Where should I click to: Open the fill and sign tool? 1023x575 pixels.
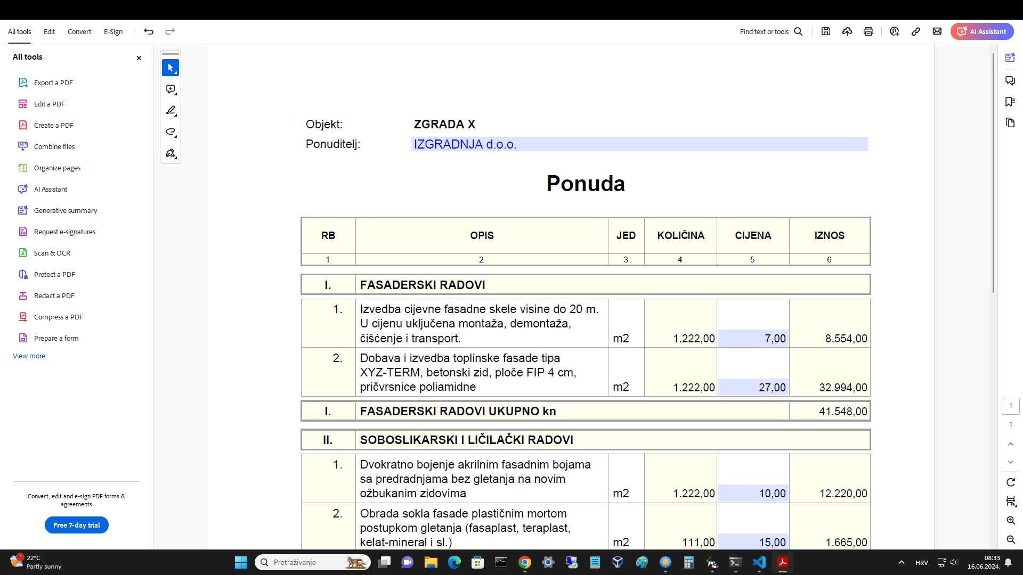(x=170, y=153)
